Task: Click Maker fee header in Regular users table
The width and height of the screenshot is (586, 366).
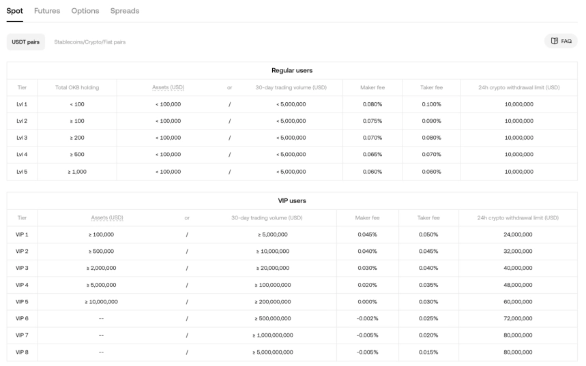Action: pos(372,87)
